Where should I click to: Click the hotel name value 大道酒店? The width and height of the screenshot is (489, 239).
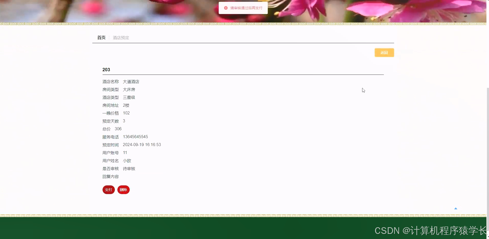[x=131, y=82]
